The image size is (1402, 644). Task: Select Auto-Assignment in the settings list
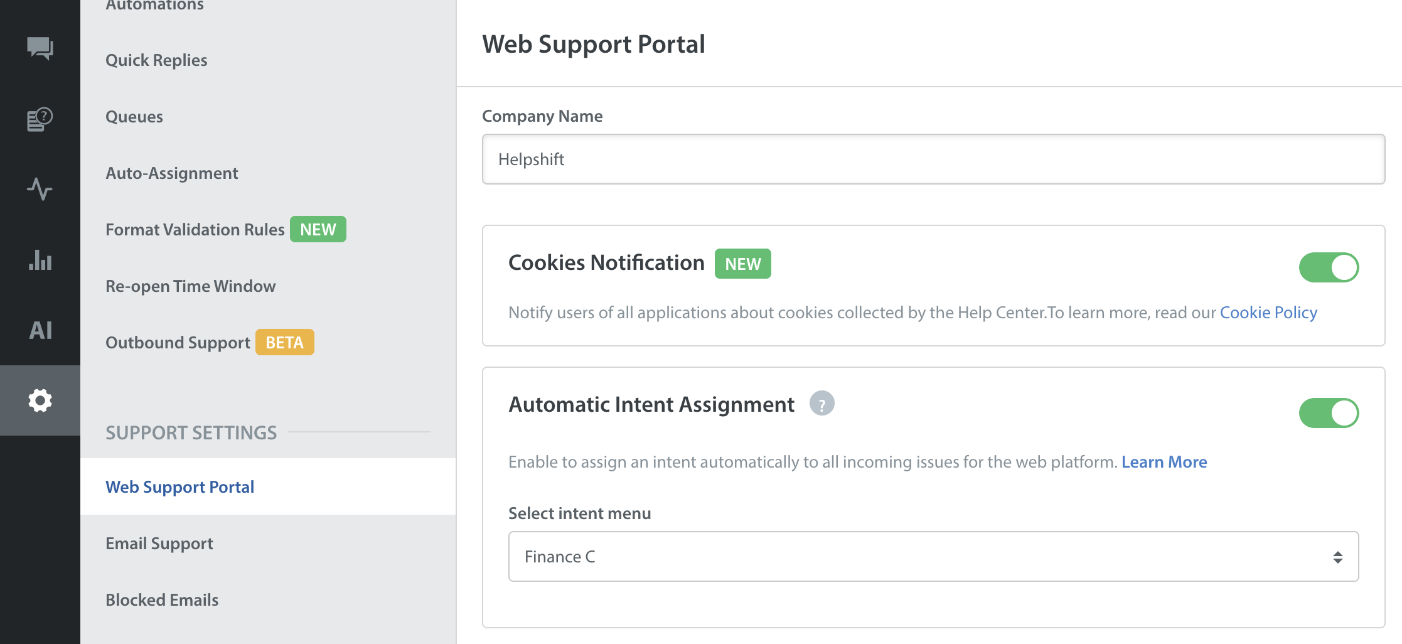[172, 173]
